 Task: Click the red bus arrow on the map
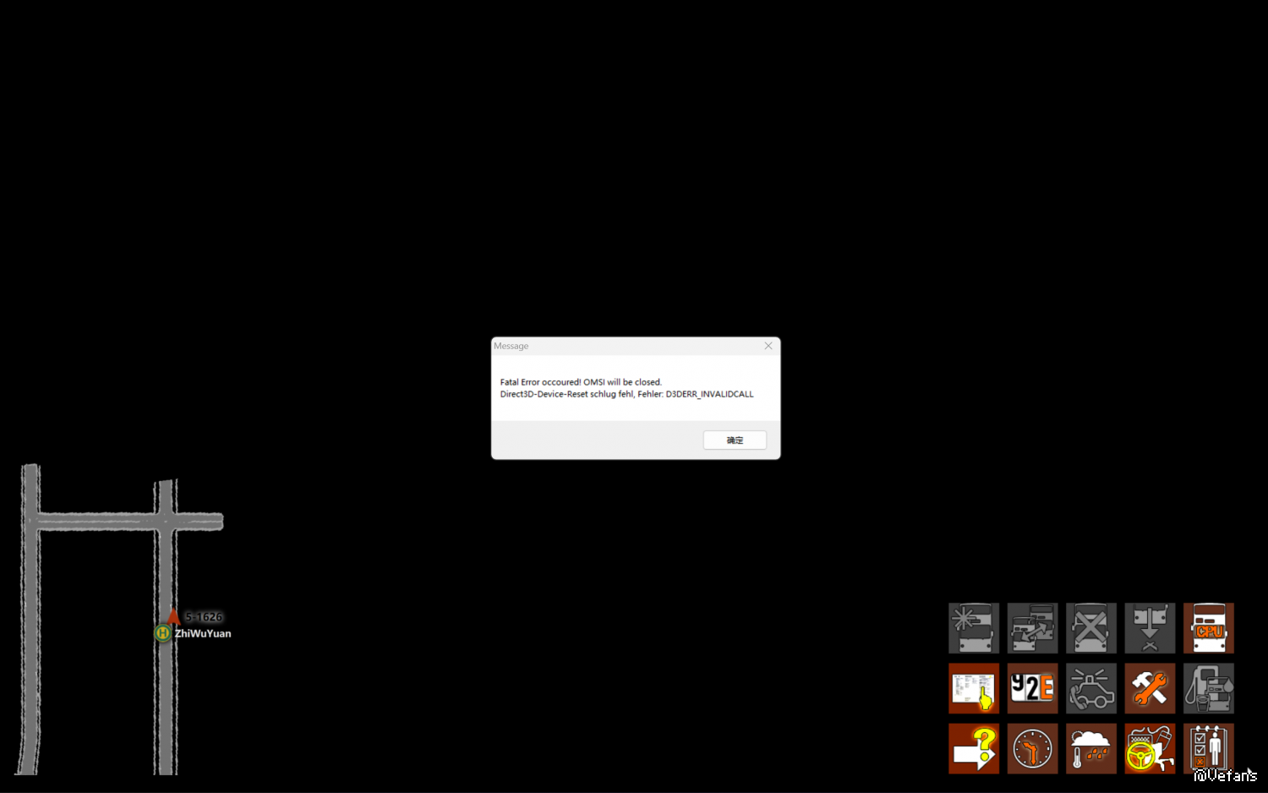pyautogui.click(x=173, y=616)
